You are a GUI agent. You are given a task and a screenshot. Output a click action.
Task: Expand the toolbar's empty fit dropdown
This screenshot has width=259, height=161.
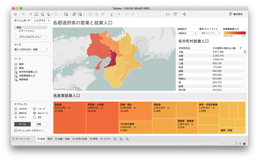tap(149, 14)
